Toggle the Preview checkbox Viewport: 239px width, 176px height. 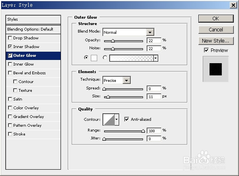click(206, 50)
